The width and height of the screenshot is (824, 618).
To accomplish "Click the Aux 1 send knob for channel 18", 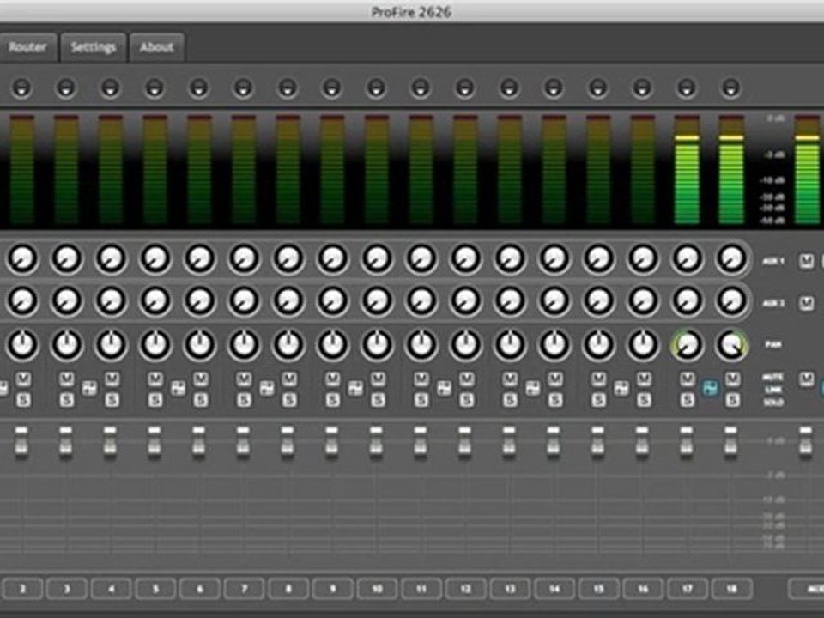I will (x=731, y=258).
